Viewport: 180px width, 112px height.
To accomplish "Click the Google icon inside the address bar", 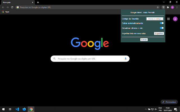I will point(18,7).
